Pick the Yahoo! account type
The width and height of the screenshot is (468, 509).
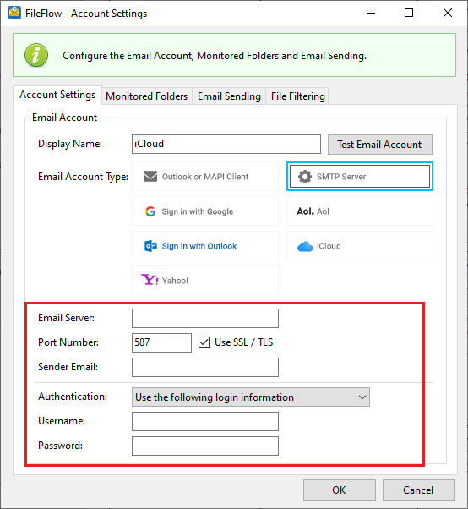(205, 281)
